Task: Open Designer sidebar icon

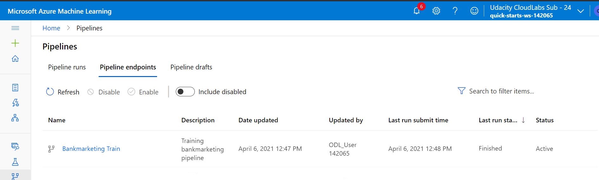Action: [x=15, y=118]
